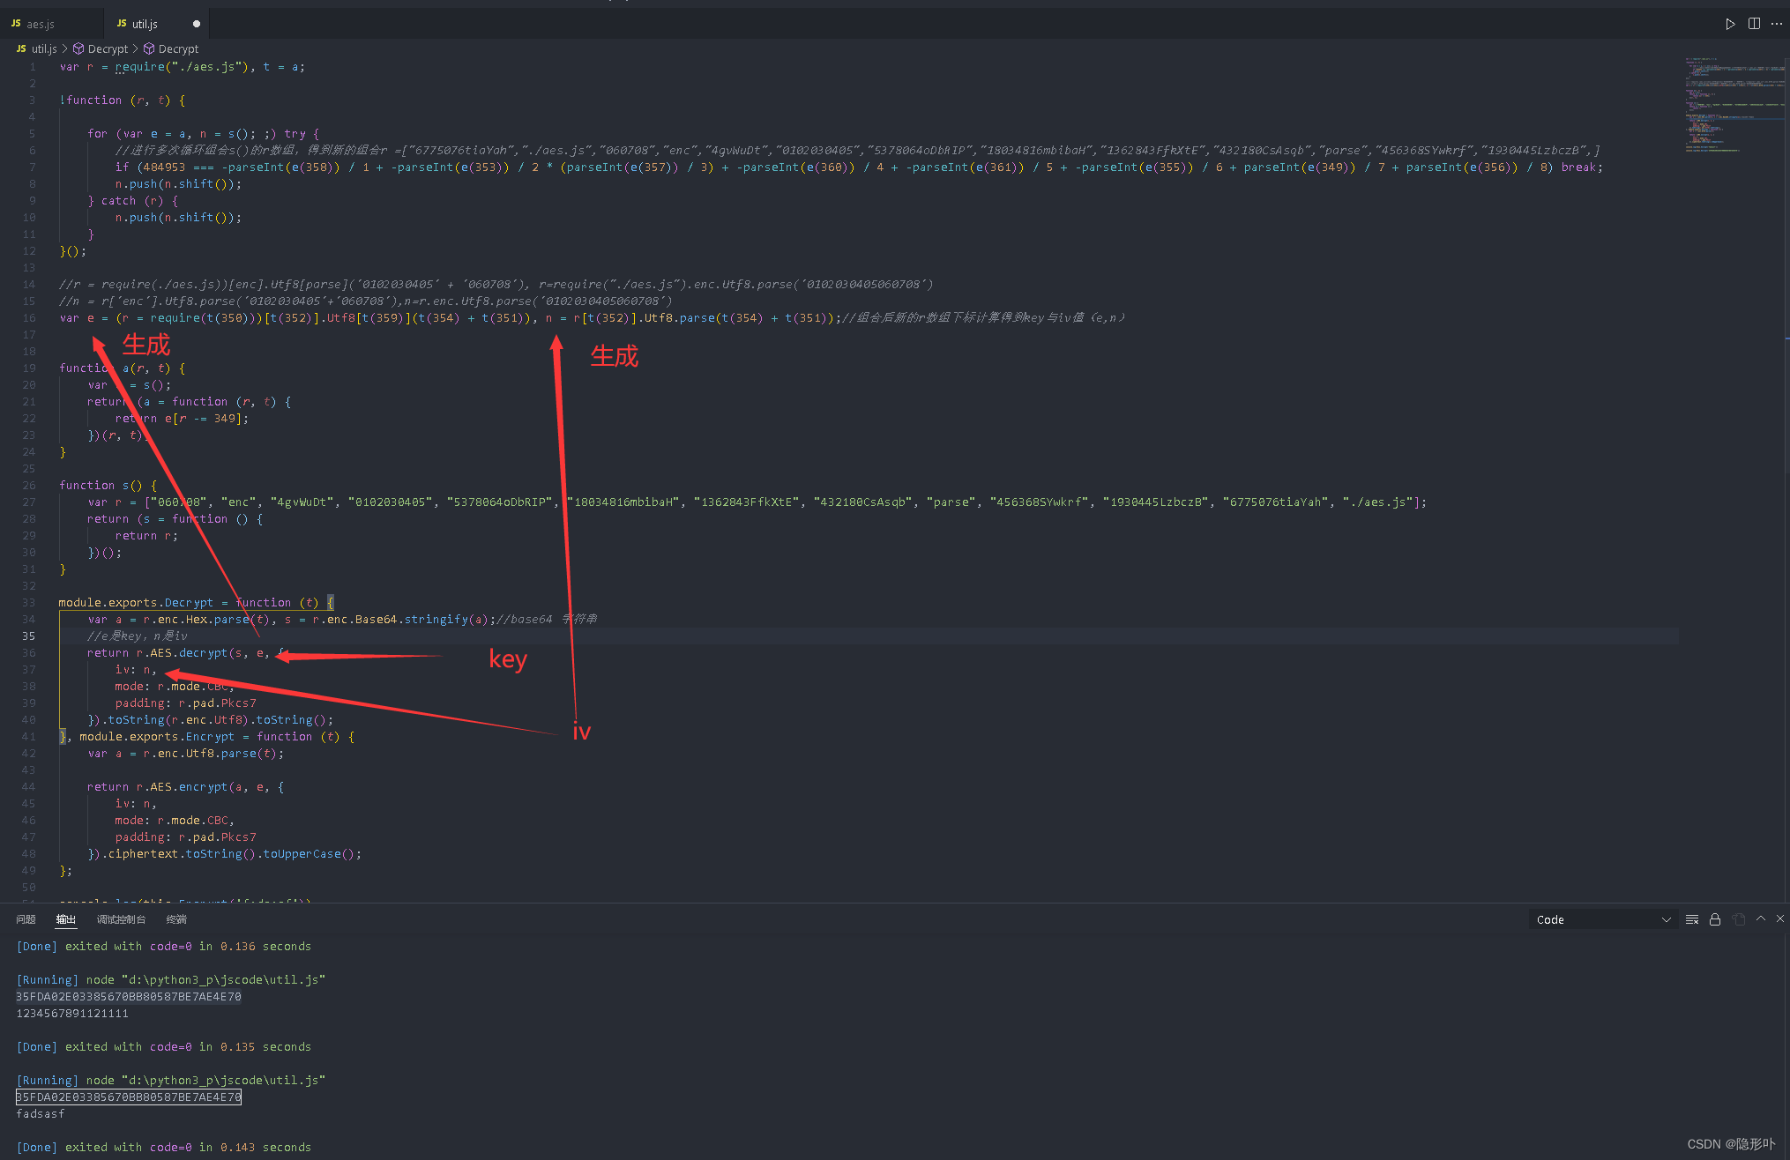Switch to the aes.js editor tab
Viewport: 1790px width, 1160px height.
(x=52, y=24)
